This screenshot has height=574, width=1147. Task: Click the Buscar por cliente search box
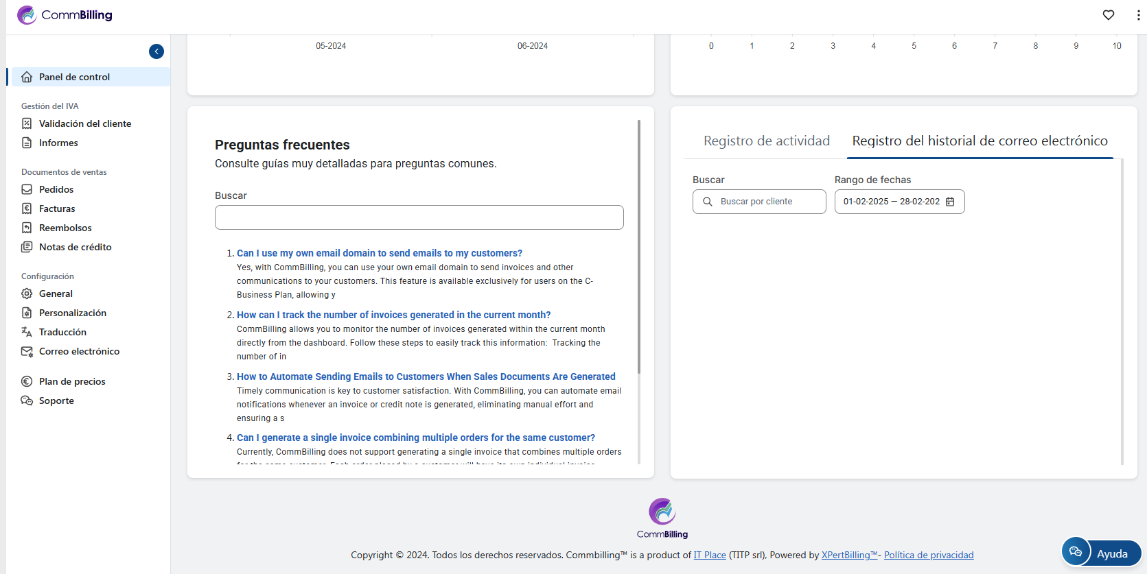coord(759,202)
